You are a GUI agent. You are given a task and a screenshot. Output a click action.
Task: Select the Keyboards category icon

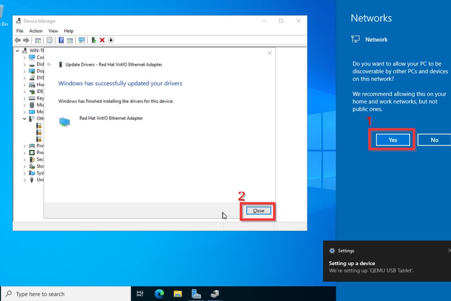[32, 98]
